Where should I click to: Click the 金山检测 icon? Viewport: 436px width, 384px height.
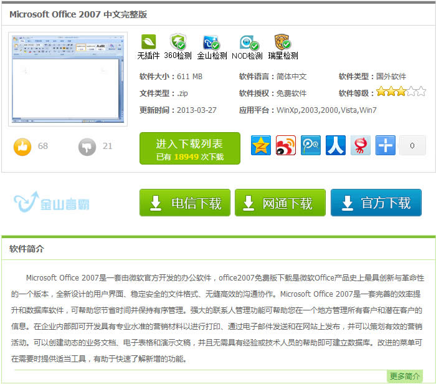point(211,42)
